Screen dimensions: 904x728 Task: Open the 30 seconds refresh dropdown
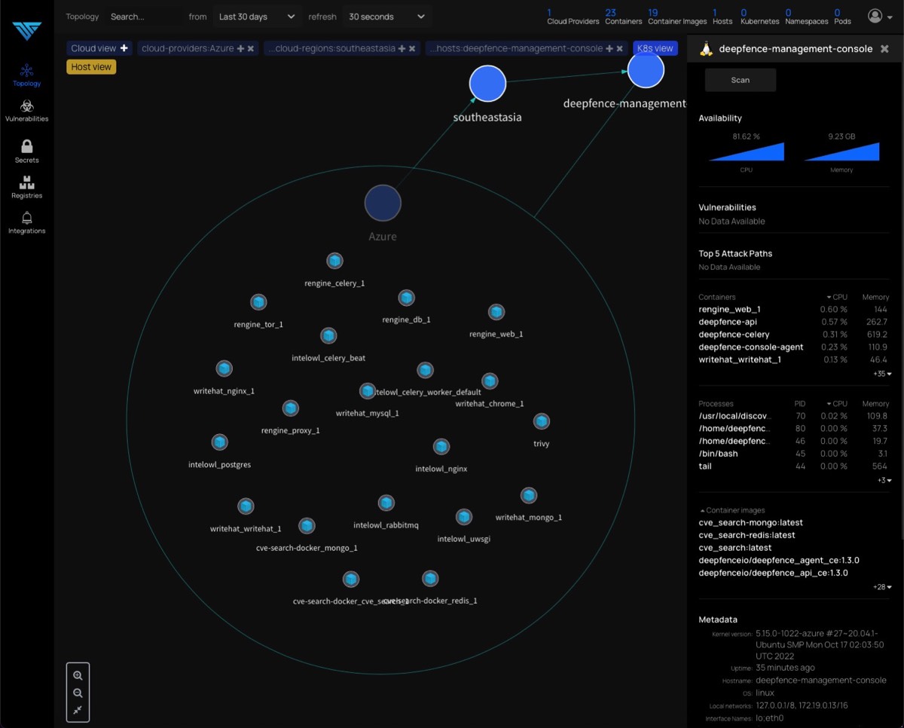(387, 17)
